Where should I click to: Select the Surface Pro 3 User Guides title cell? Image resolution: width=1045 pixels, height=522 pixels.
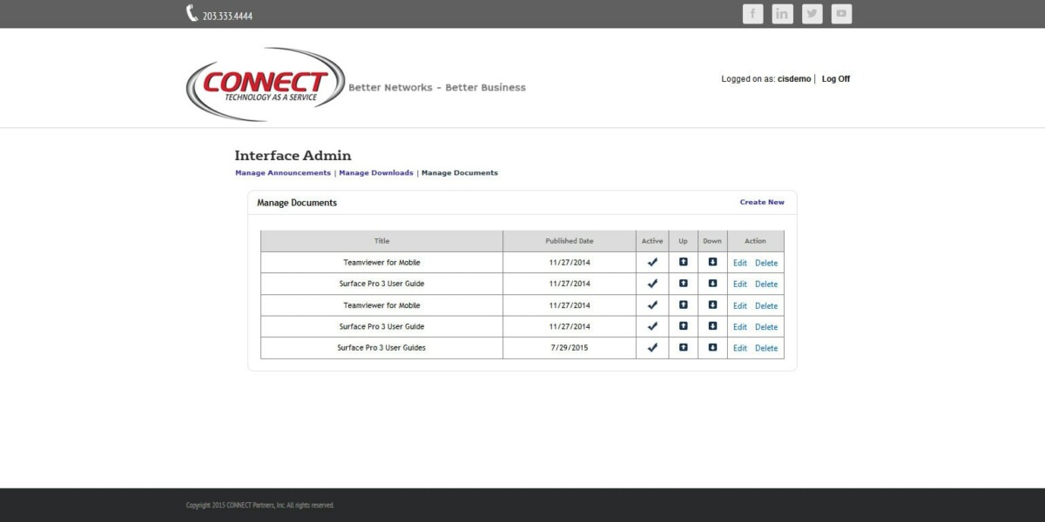click(x=381, y=348)
